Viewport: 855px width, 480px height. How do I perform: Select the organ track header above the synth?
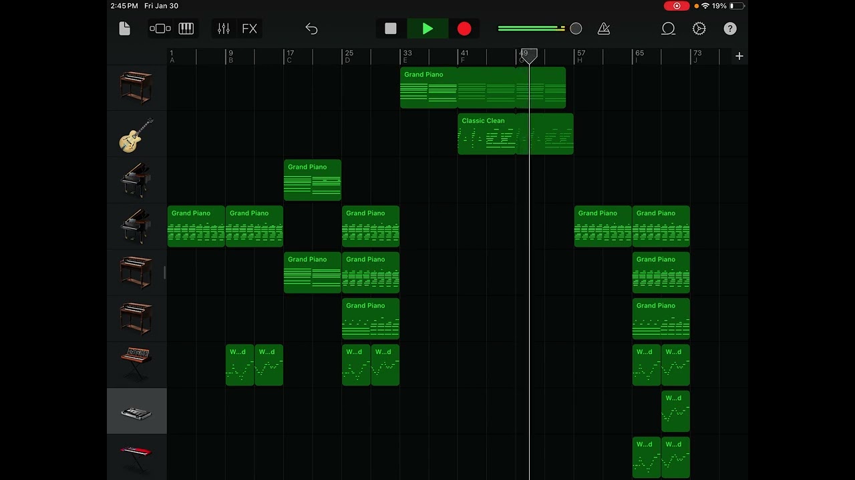click(136, 319)
